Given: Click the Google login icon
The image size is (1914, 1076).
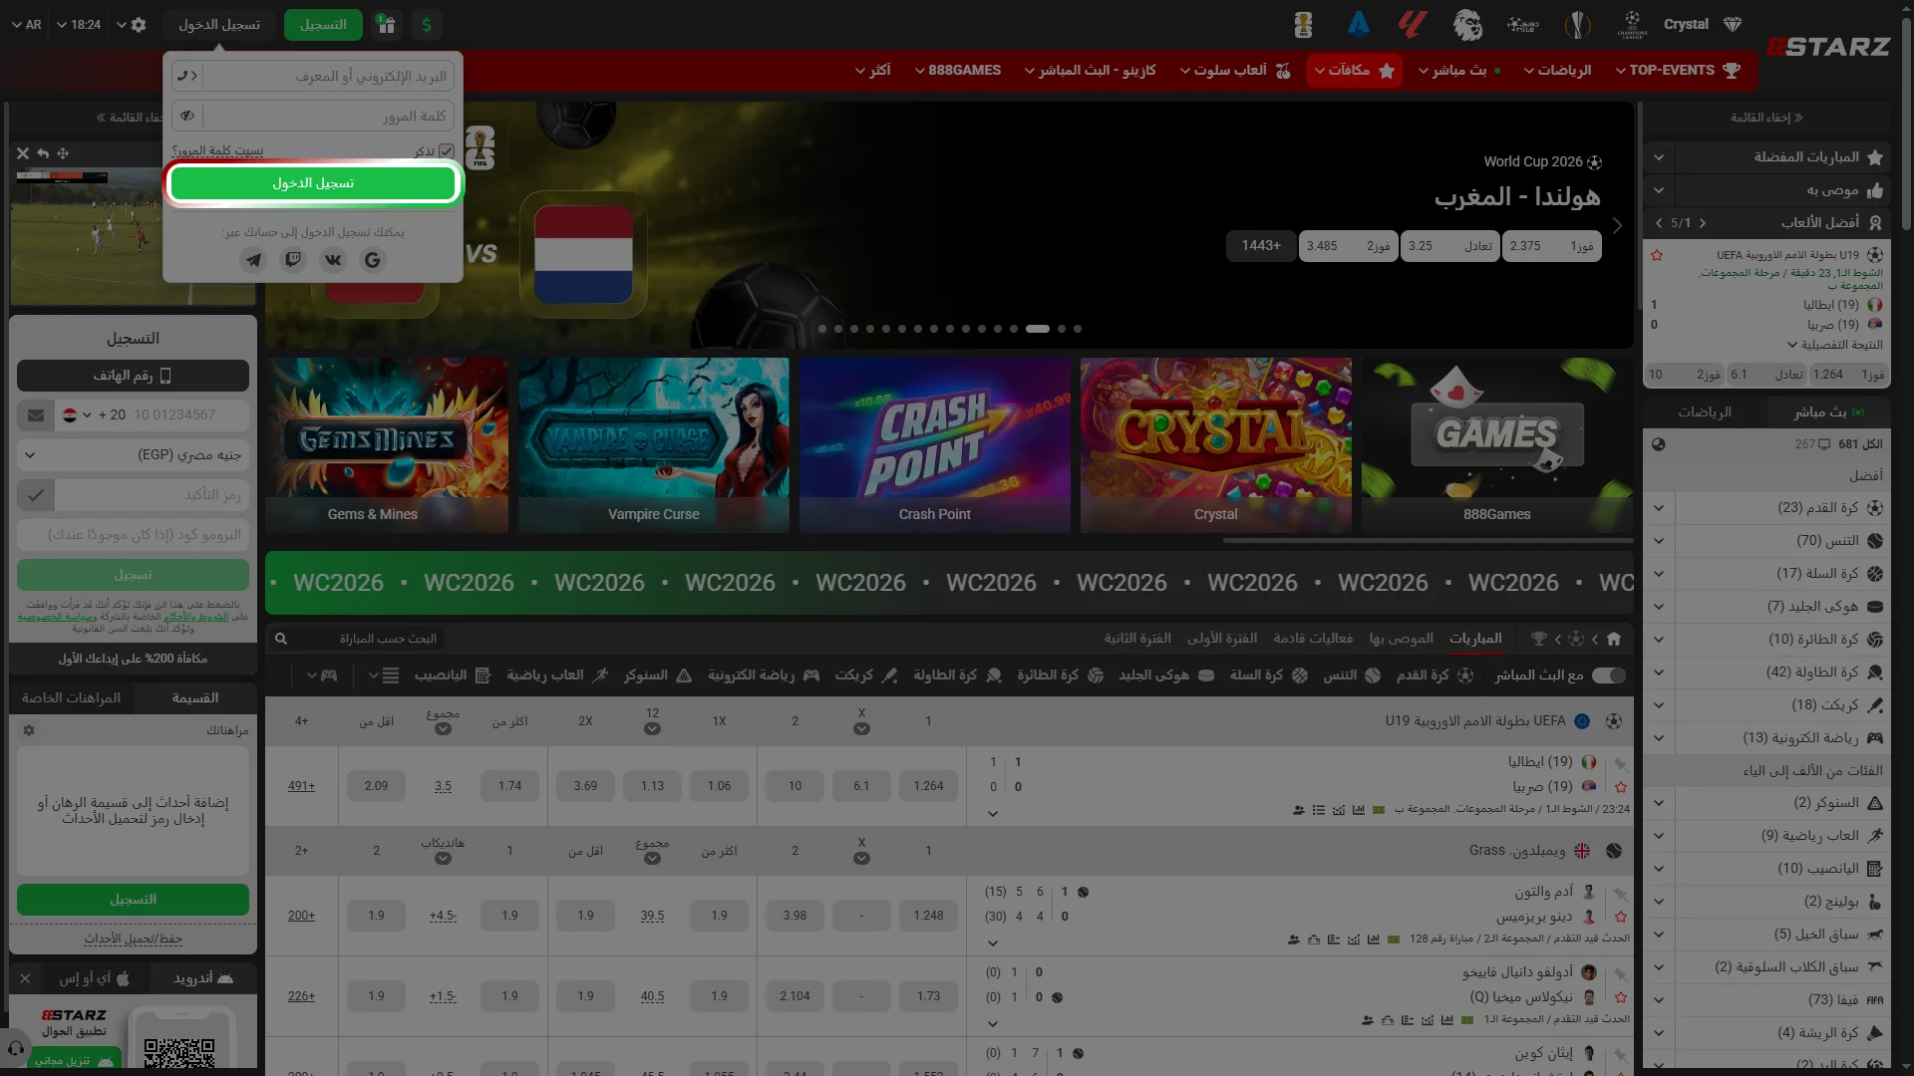Looking at the screenshot, I should (373, 260).
